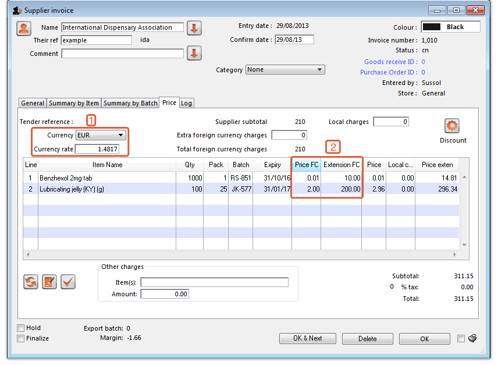
Task: Expand the Category dropdown set to None
Action: click(x=285, y=70)
